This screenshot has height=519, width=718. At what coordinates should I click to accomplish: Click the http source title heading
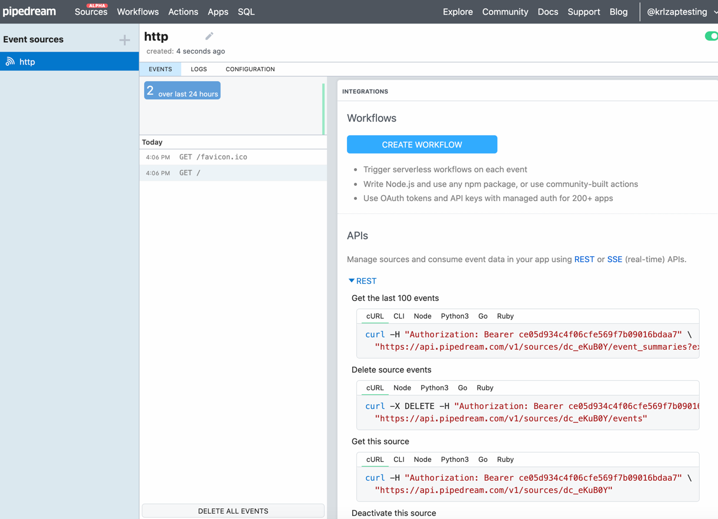click(156, 36)
